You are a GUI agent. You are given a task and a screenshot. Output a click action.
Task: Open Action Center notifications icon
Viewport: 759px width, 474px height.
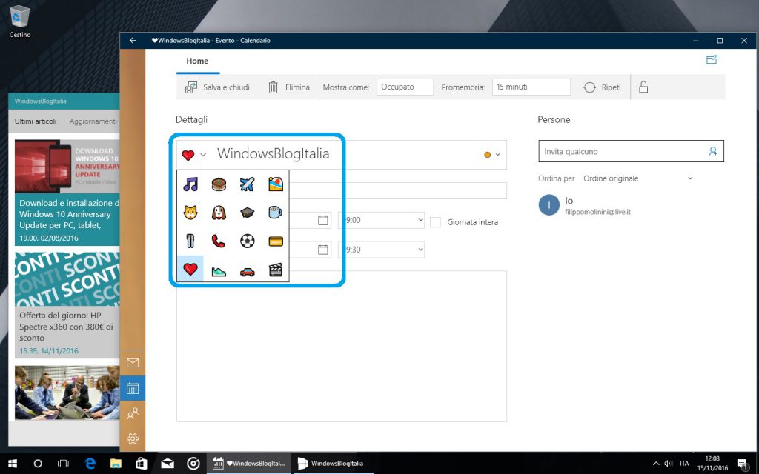coord(742,464)
